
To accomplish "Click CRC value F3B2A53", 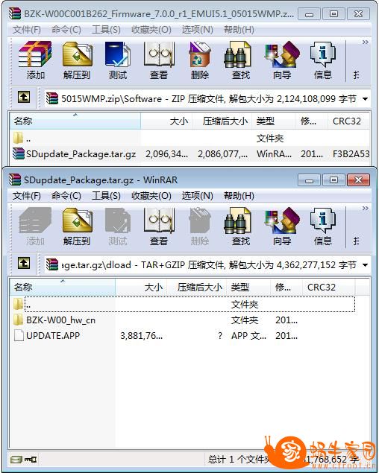I will pyautogui.click(x=351, y=154).
